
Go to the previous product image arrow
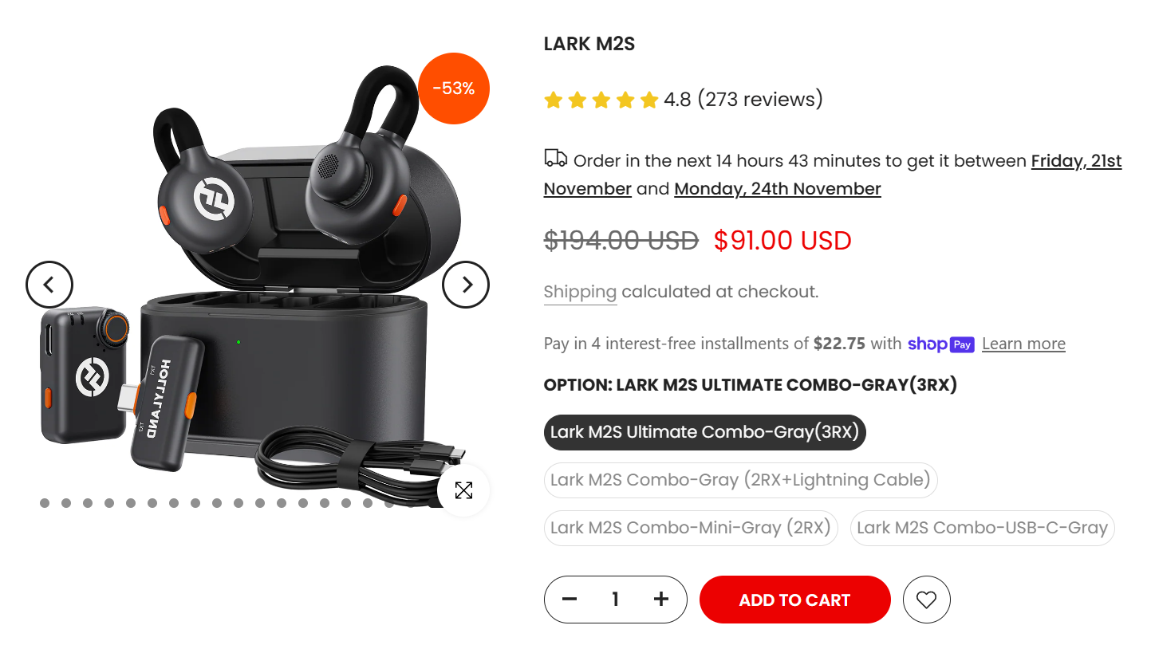point(49,285)
